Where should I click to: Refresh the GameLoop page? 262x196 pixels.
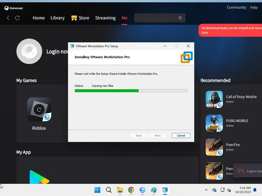coord(17,18)
